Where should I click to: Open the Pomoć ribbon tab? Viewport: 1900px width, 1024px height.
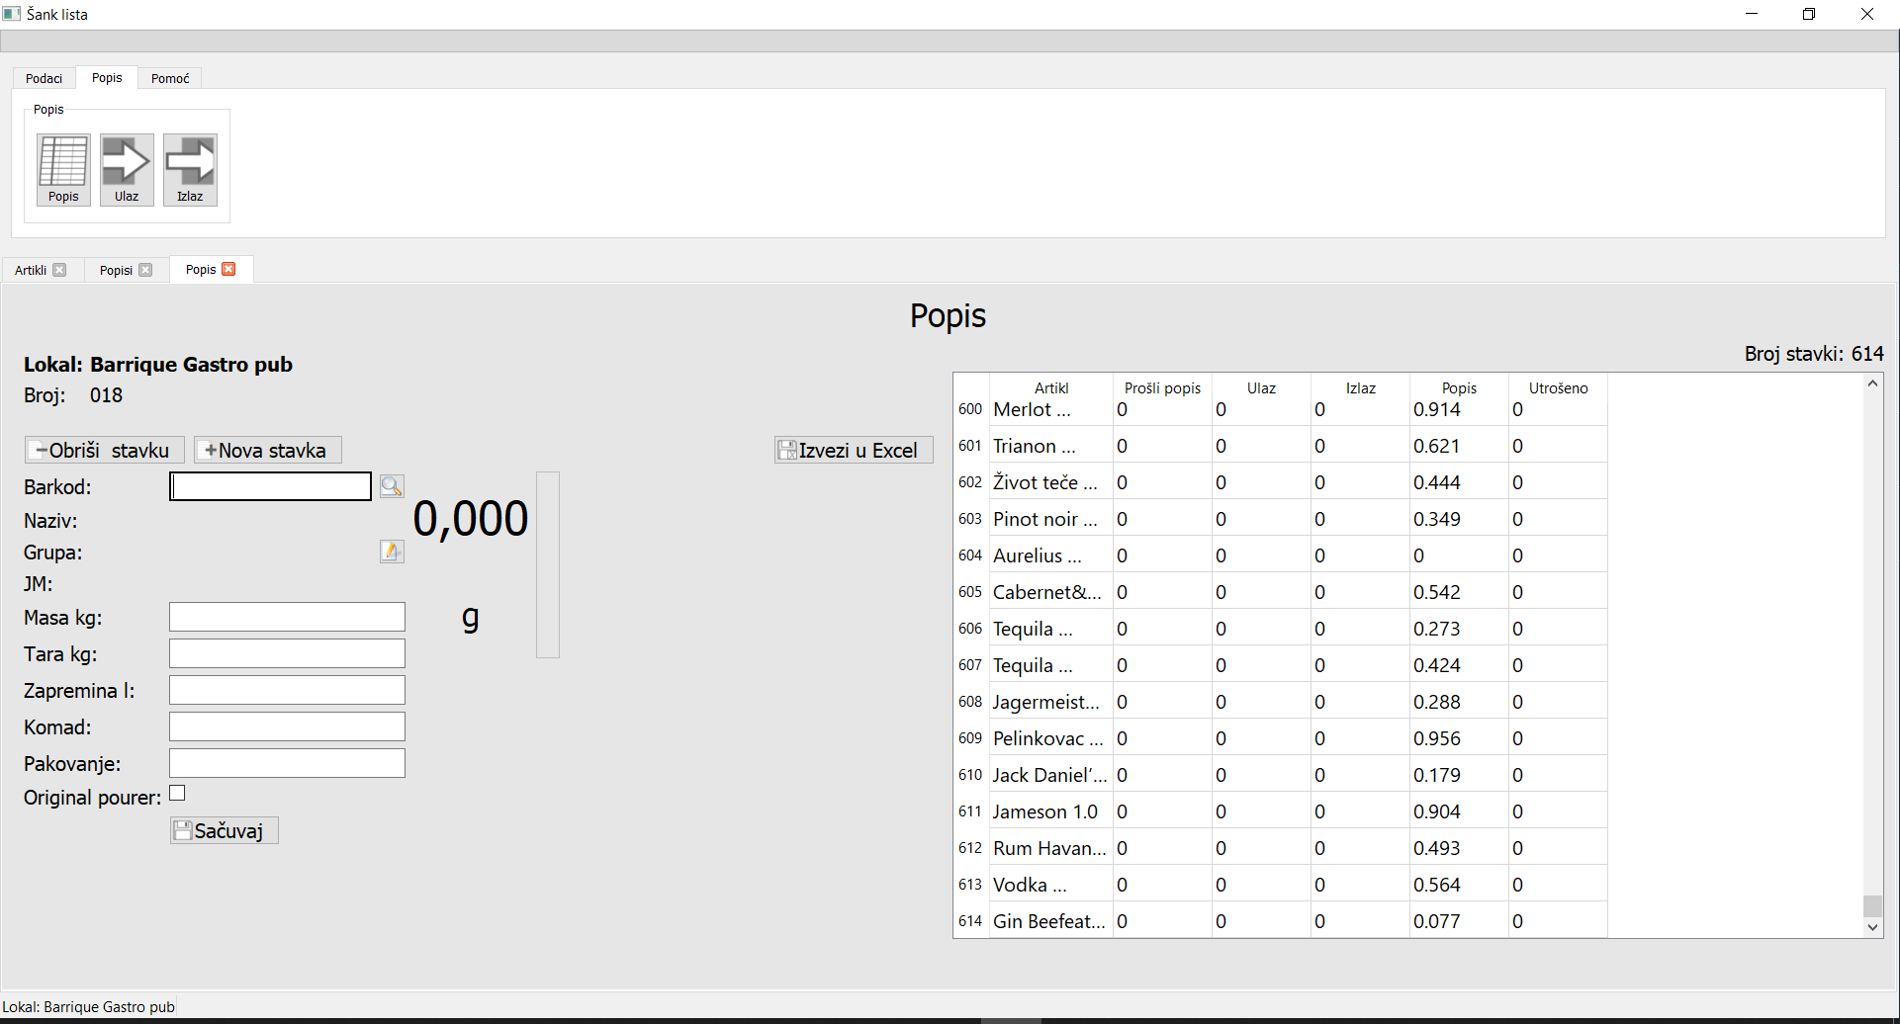click(x=170, y=78)
